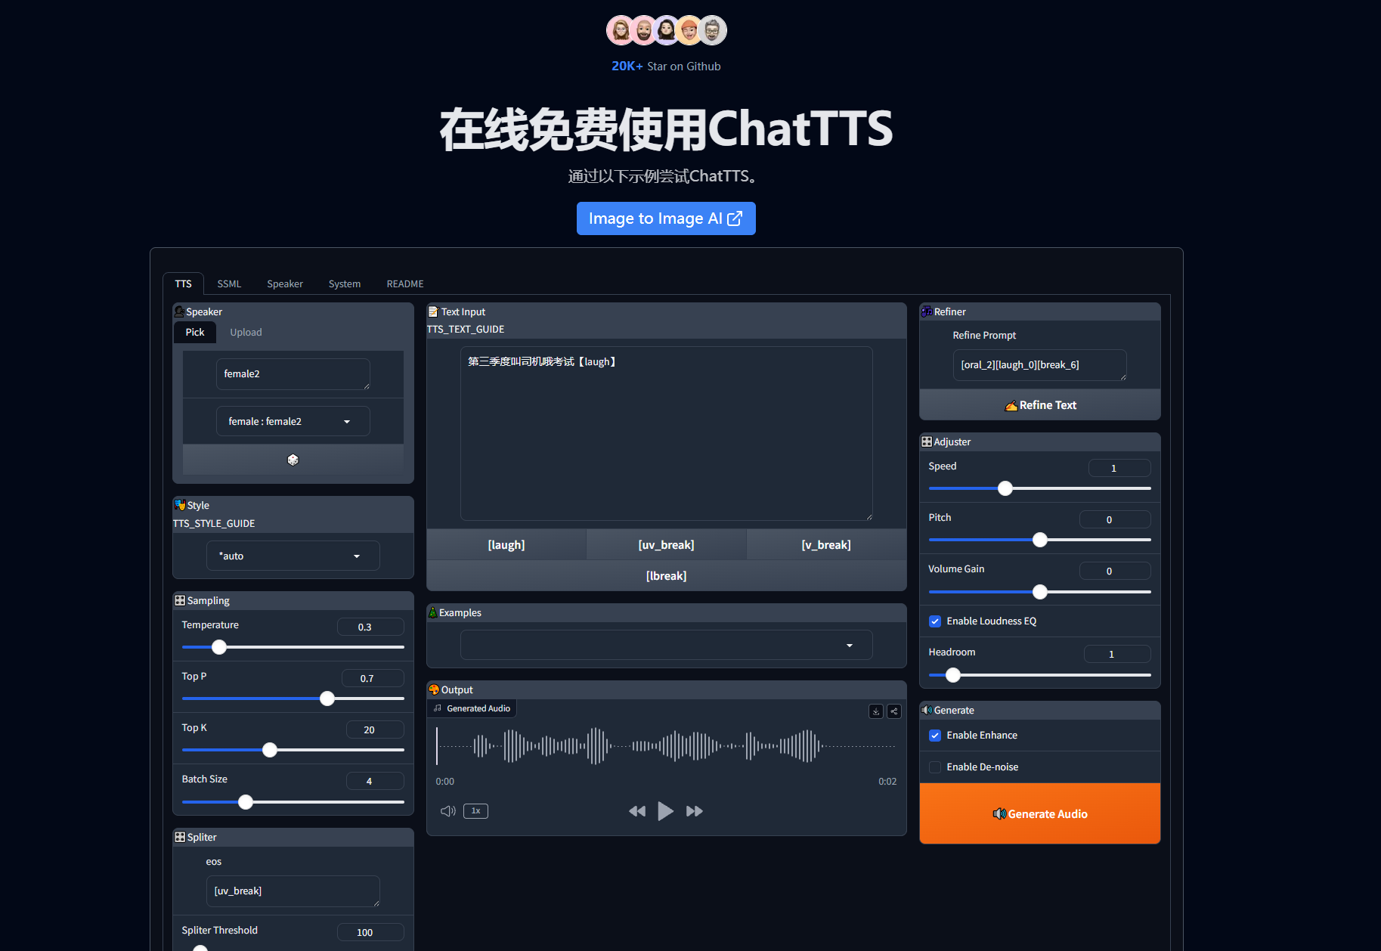
Task: Click the volume speaker icon in audio player
Action: pos(447,811)
